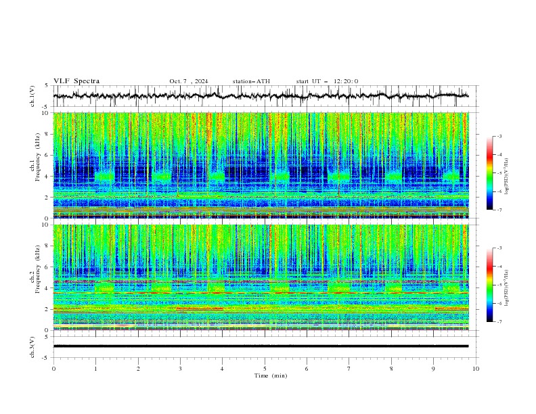Click the ch.1 spectrogram color bar
Screen dimensions: 536x414
(x=490, y=172)
